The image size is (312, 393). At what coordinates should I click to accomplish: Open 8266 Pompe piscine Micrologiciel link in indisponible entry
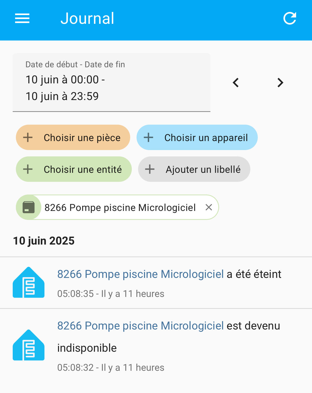click(141, 326)
